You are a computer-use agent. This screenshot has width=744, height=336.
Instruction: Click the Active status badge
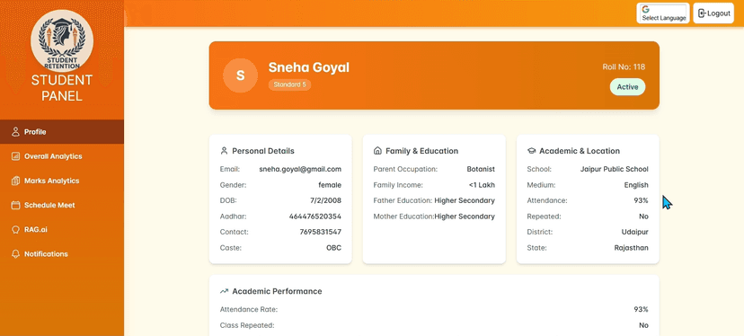627,87
